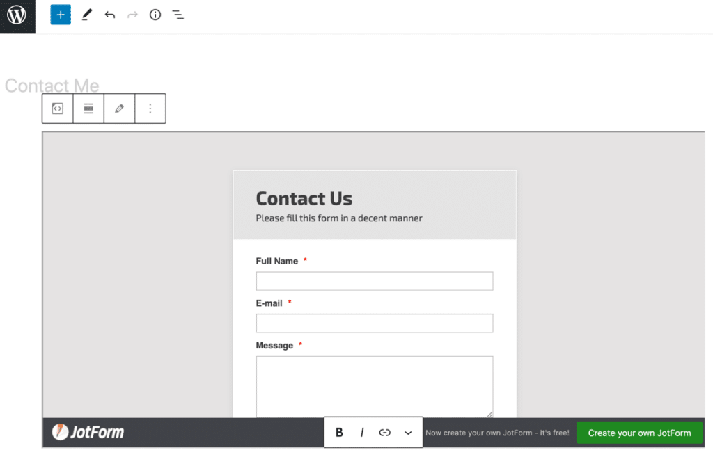Toggle bold formatting in the floating toolbar
The height and width of the screenshot is (457, 713).
click(339, 432)
